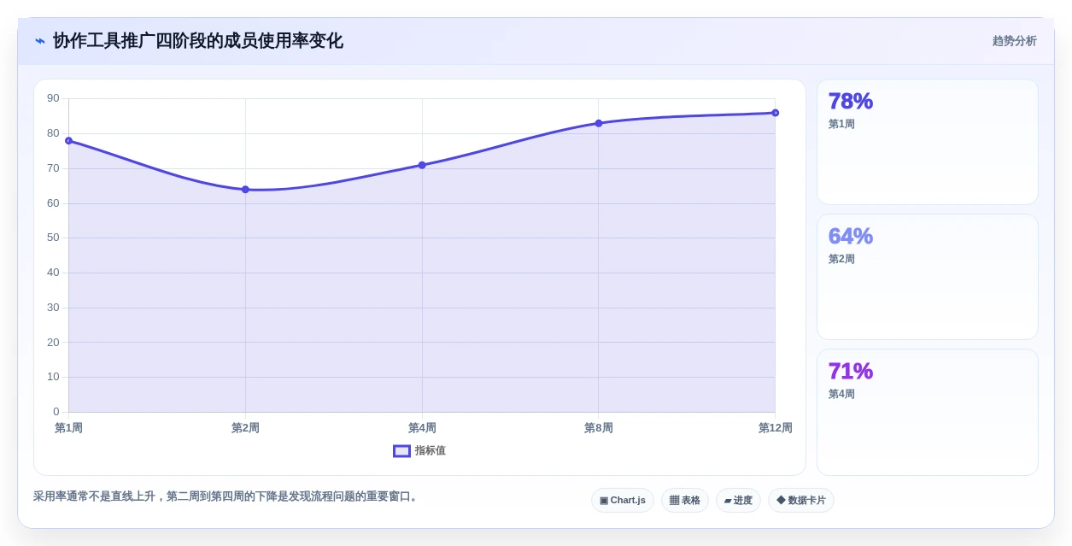Select the 第1周 data point on the line
The width and height of the screenshot is (1072, 546).
point(69,141)
